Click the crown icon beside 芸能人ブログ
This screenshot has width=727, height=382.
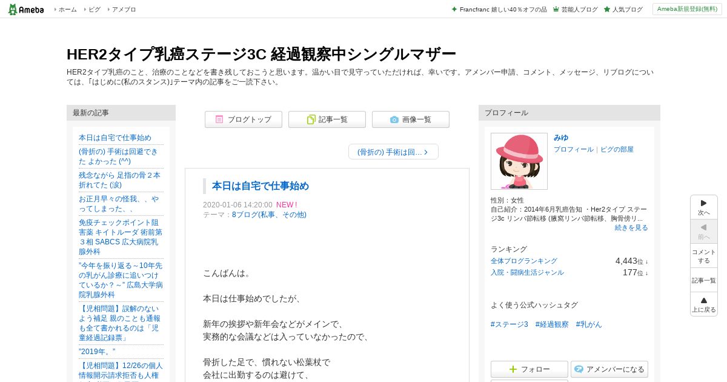pos(556,10)
